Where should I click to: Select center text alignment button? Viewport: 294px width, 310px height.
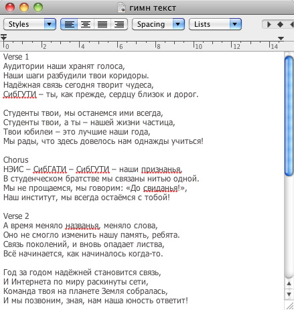coord(86,24)
